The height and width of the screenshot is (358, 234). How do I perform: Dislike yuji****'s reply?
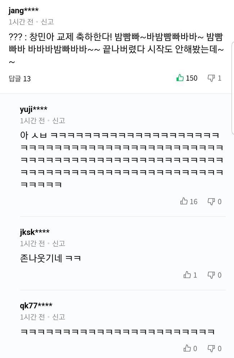pyautogui.click(x=212, y=202)
